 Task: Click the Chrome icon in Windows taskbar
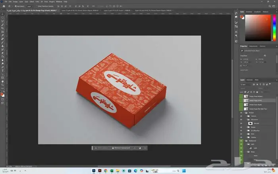(x=106, y=171)
